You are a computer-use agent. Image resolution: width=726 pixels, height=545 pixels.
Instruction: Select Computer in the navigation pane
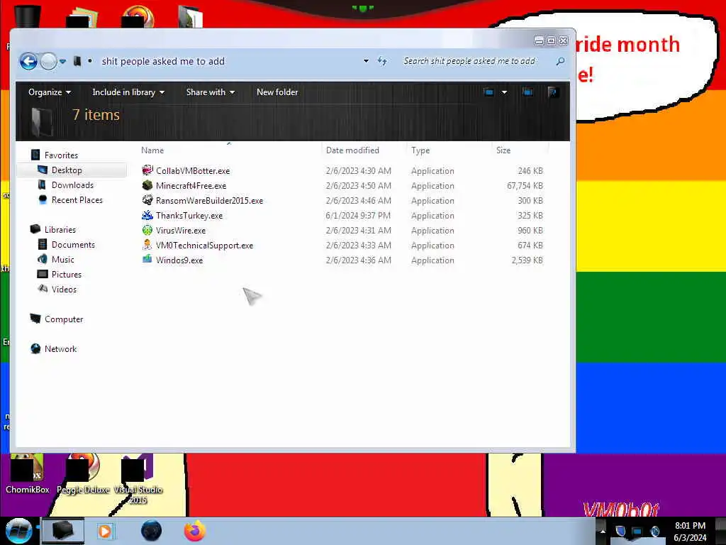coord(63,319)
